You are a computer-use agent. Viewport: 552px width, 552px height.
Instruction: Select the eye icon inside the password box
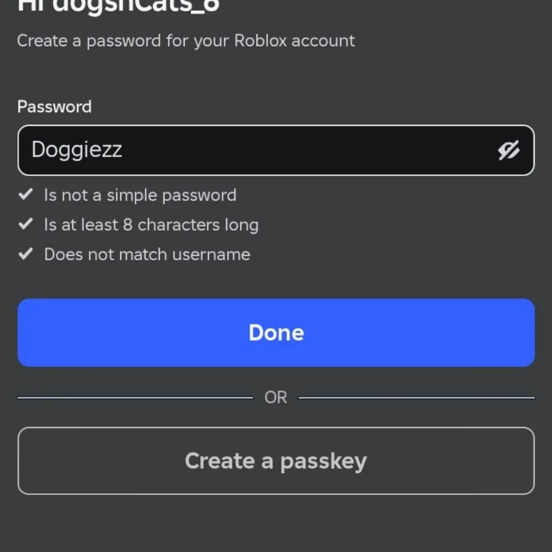[x=509, y=150]
